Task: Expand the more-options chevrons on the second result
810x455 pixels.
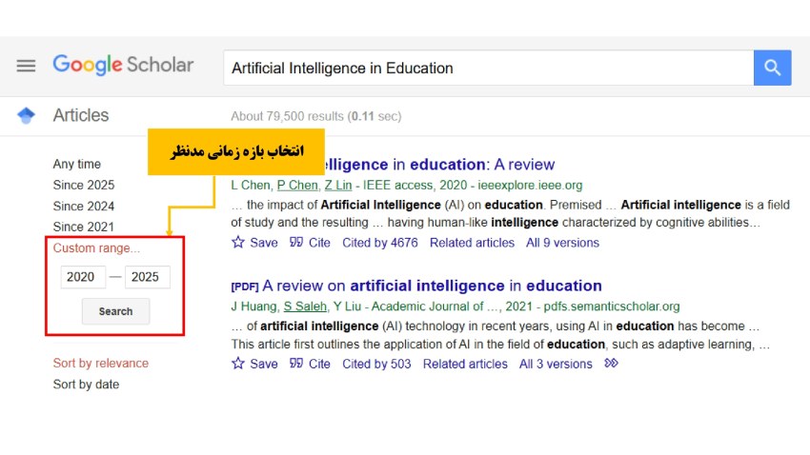Action: pos(611,364)
